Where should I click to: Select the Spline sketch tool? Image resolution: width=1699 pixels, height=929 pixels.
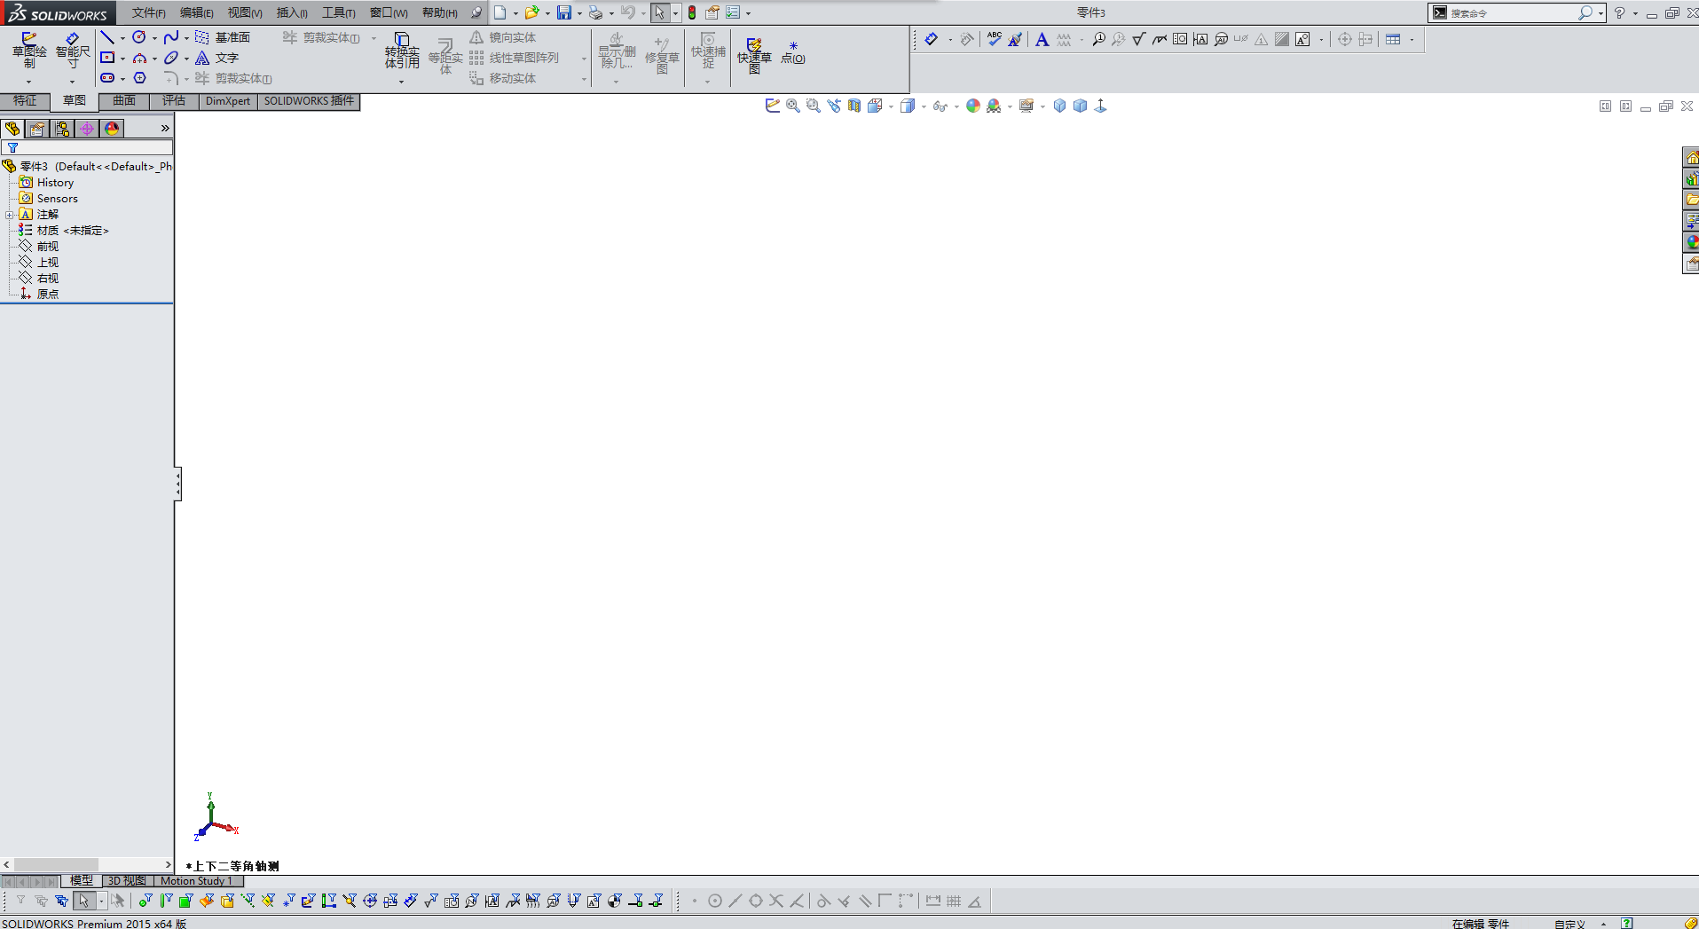pos(171,37)
